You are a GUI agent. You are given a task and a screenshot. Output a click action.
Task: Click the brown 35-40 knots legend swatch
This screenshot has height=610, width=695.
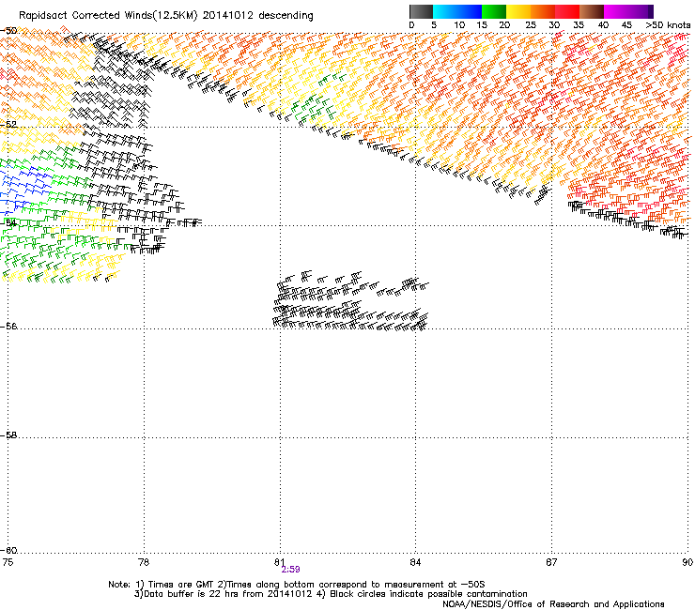(x=592, y=11)
